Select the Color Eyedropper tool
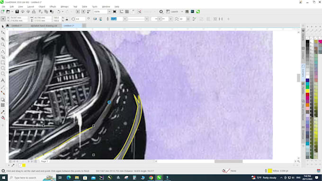 pos(3,112)
